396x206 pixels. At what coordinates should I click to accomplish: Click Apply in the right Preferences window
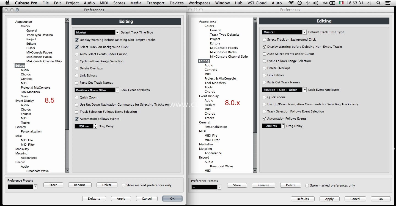coord(329,199)
